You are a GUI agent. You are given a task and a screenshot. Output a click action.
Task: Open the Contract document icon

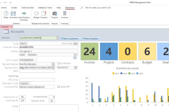(44, 13)
